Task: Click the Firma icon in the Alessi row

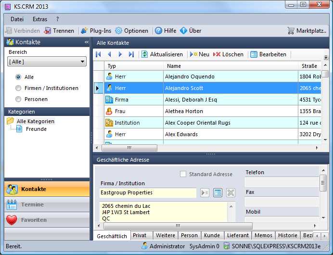Action: tap(109, 100)
